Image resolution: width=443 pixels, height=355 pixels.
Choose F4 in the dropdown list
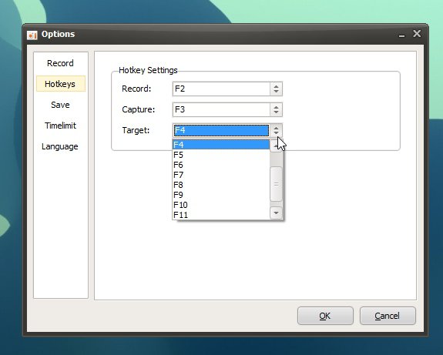pos(221,145)
